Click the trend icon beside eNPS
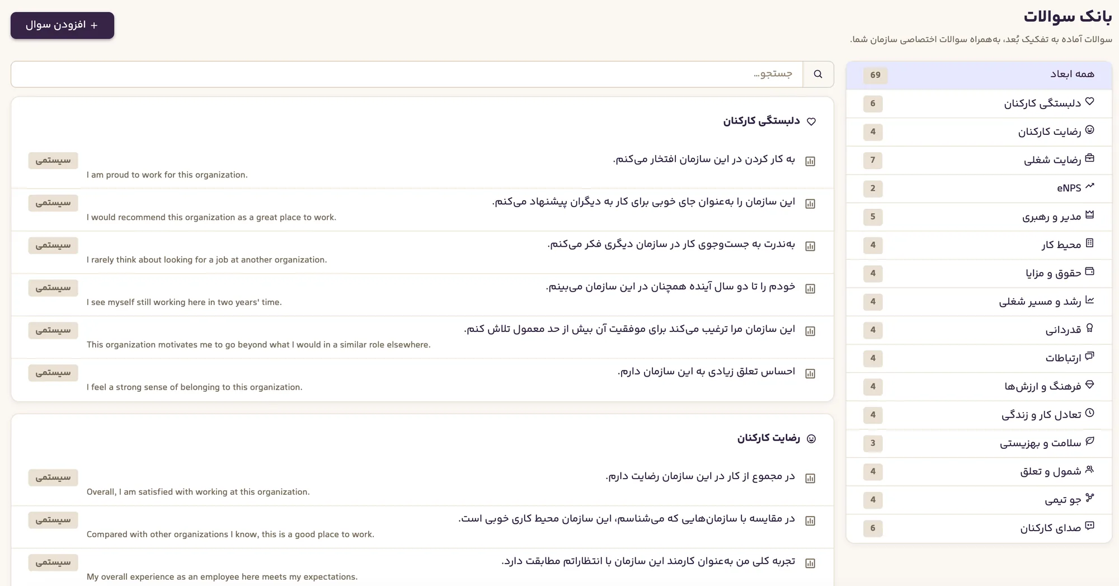Image resolution: width=1119 pixels, height=586 pixels. click(x=1089, y=186)
